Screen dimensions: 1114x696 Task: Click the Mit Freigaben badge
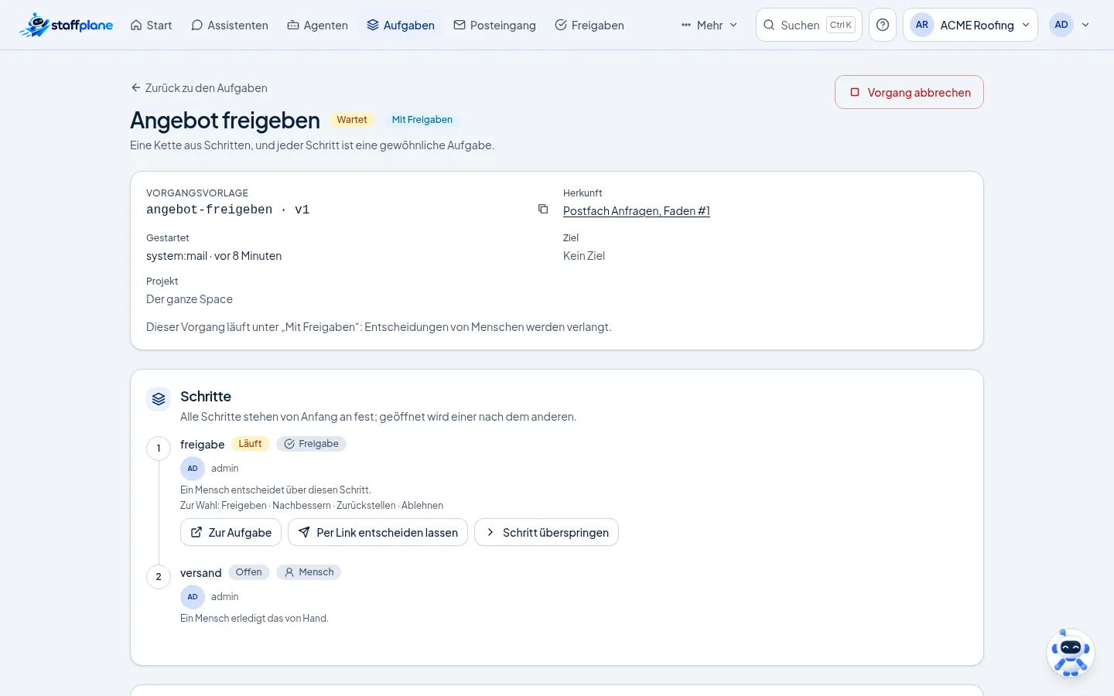pos(422,120)
